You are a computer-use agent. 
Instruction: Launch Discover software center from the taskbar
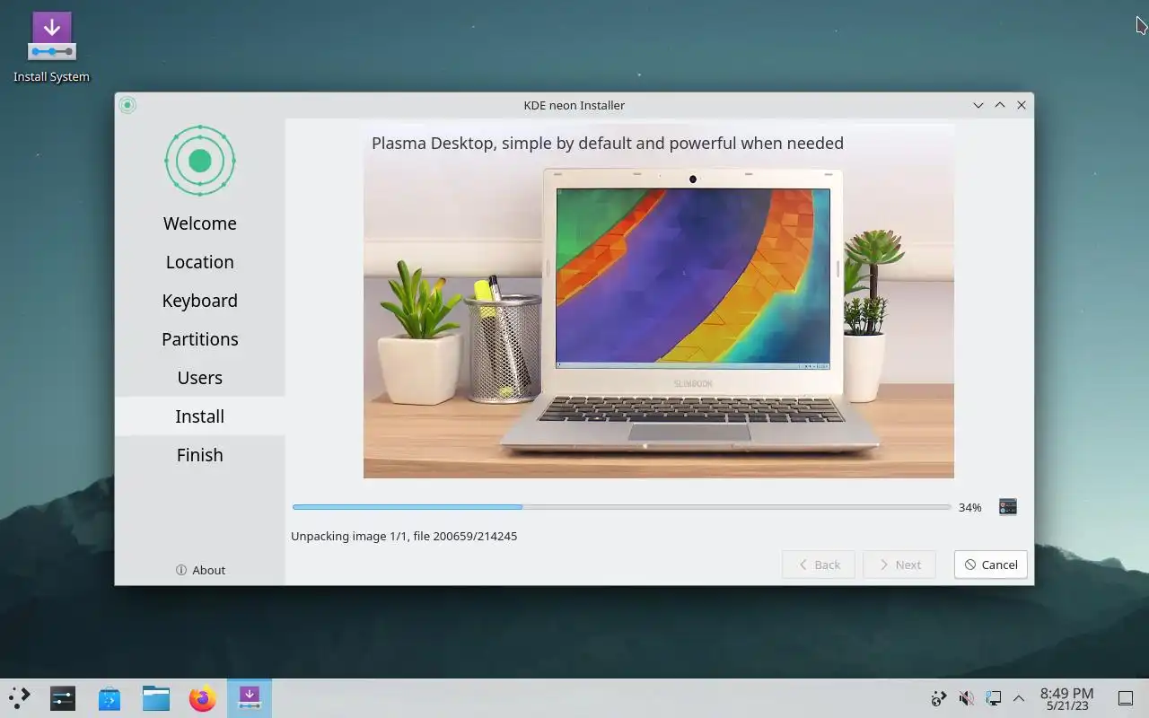[x=110, y=698]
